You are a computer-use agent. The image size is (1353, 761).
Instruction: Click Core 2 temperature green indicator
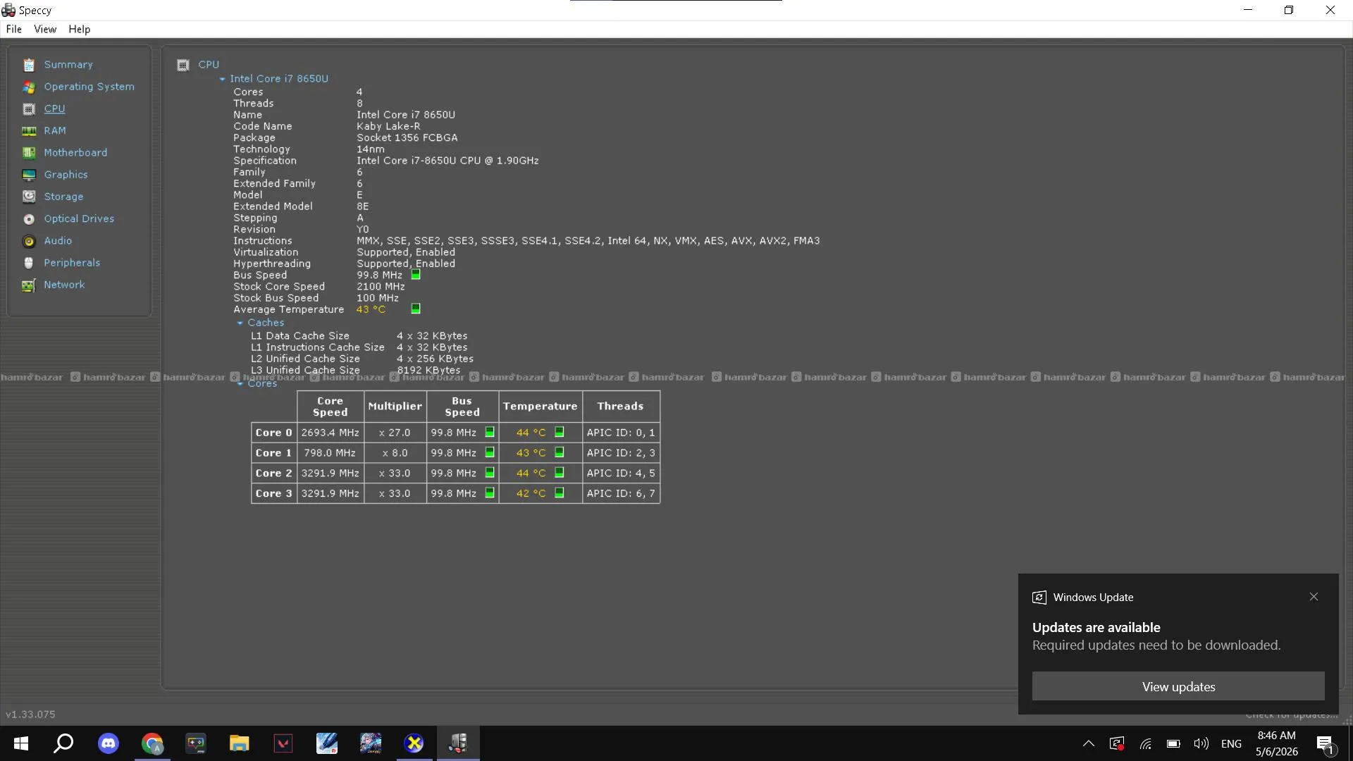click(x=560, y=473)
